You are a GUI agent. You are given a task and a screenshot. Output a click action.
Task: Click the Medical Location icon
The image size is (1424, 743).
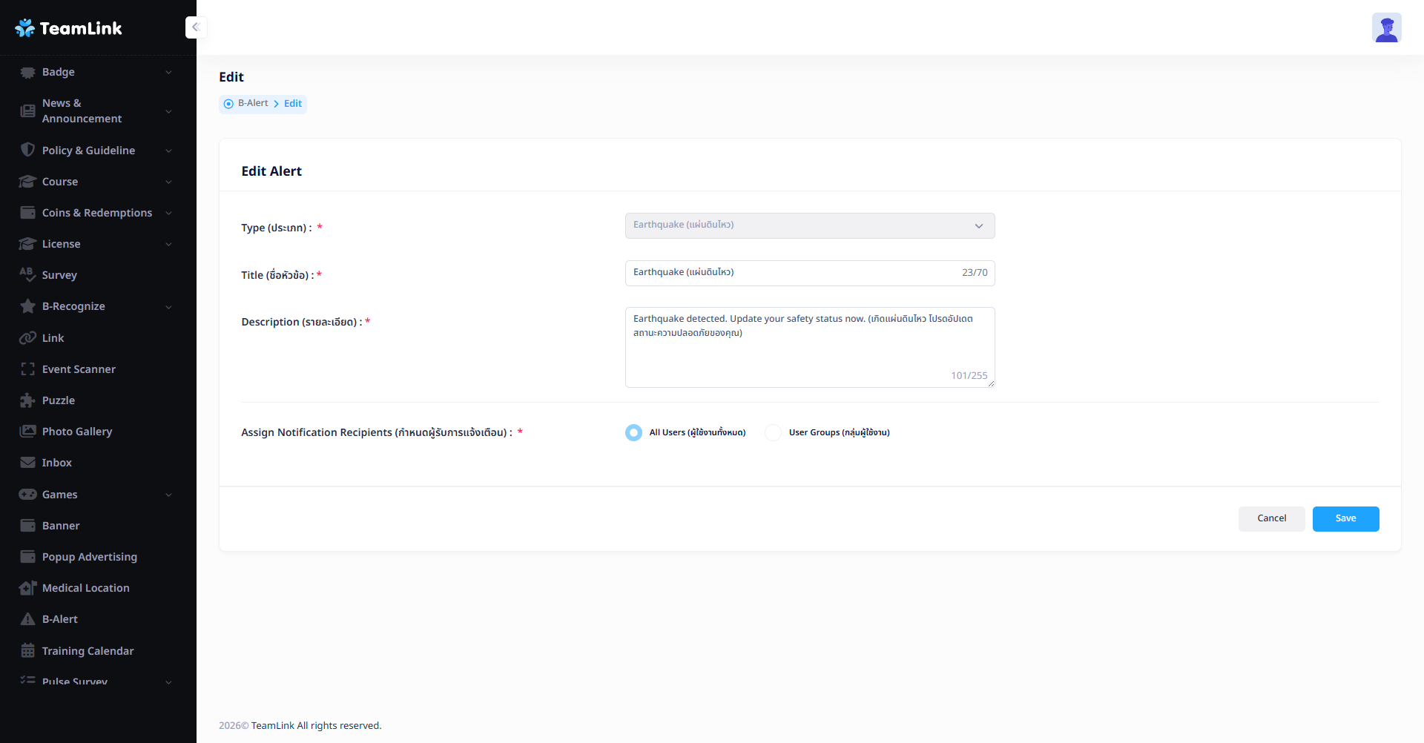pos(28,588)
